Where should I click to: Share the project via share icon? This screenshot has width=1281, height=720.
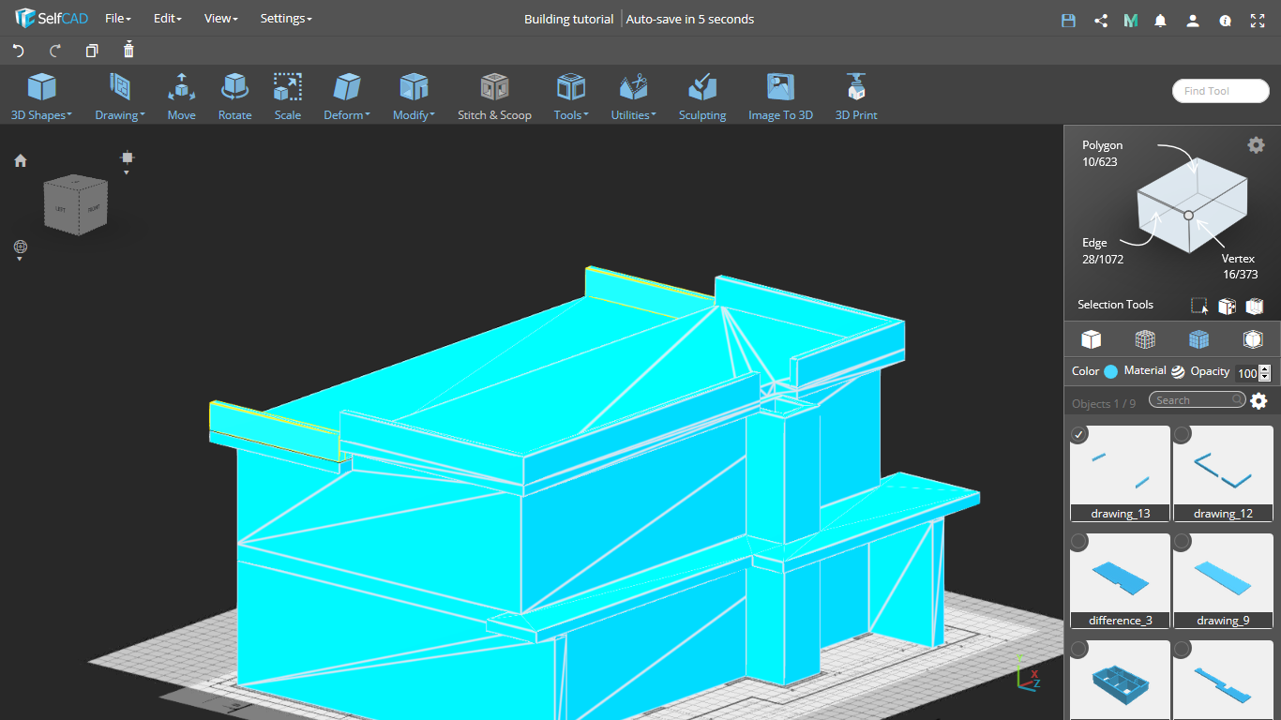pyautogui.click(x=1101, y=20)
